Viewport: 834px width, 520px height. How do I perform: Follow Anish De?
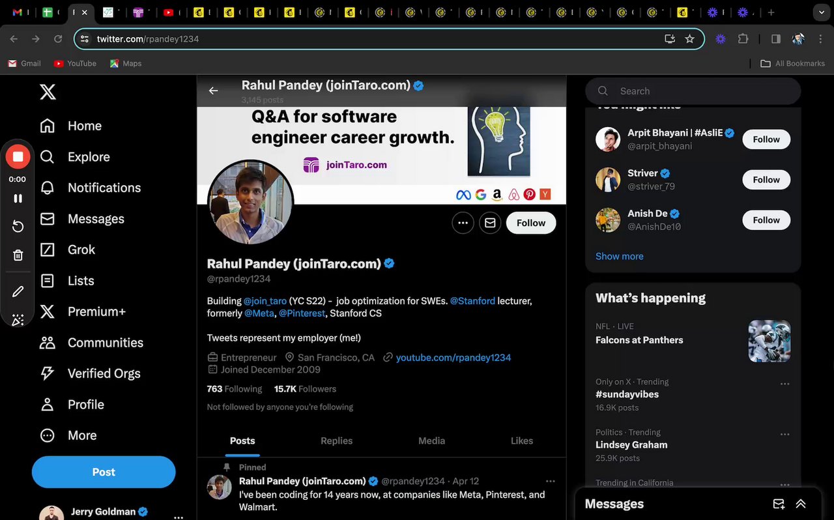[x=766, y=220]
